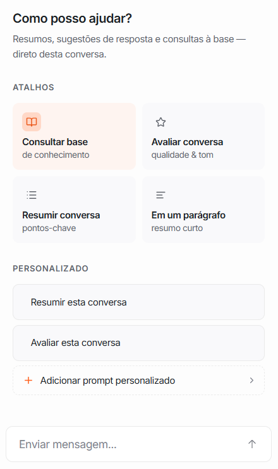Click the PERSONALIZADO section label
The image size is (278, 469).
pos(51,268)
